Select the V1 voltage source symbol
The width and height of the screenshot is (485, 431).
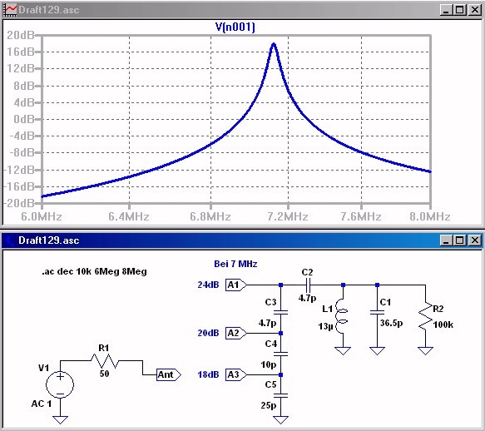(60, 384)
